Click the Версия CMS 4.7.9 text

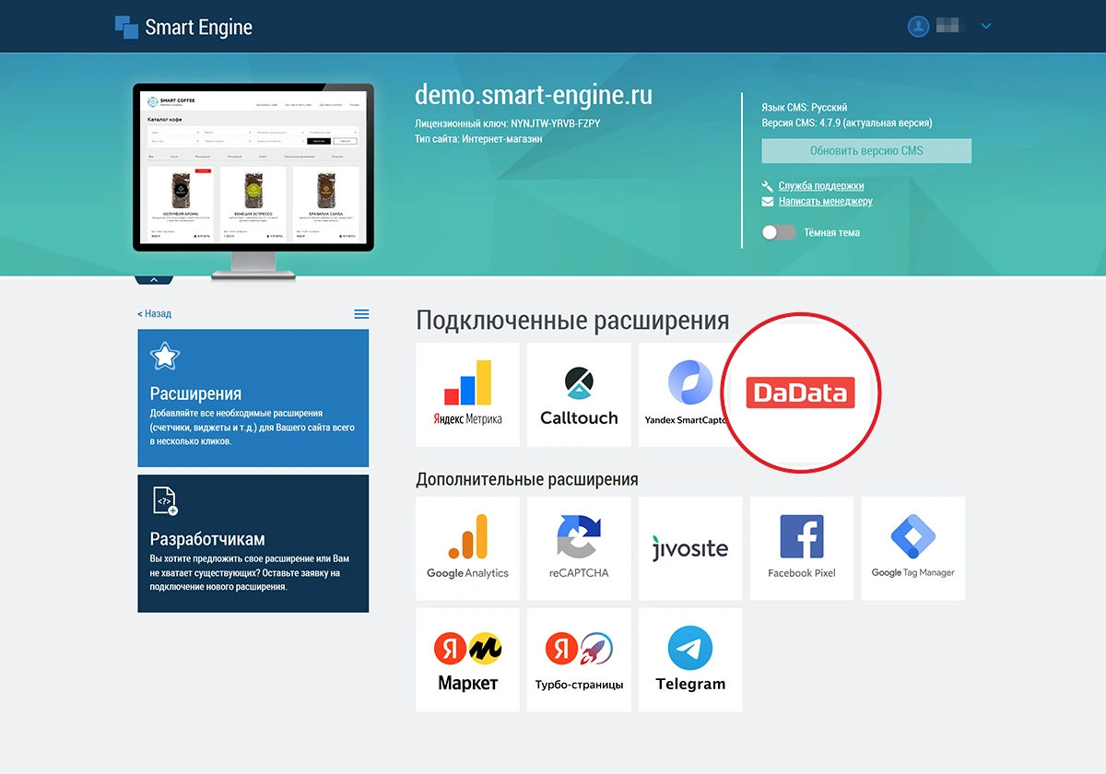[x=847, y=123]
